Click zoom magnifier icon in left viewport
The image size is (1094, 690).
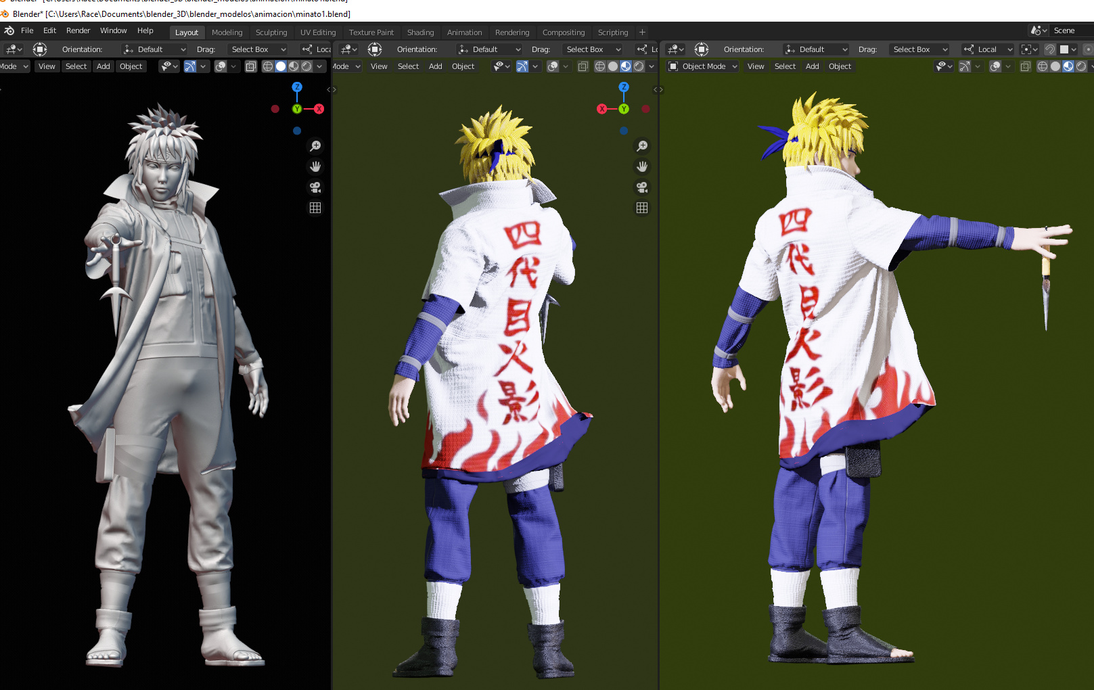(315, 146)
